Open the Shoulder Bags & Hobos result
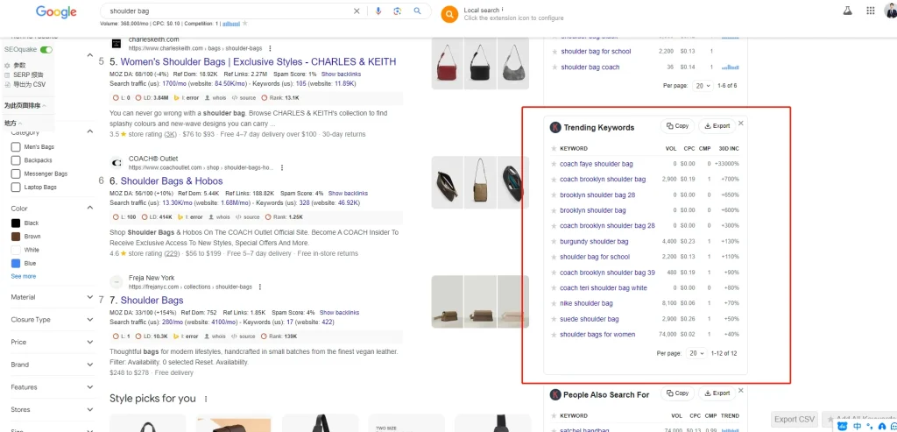The image size is (897, 432). [172, 181]
